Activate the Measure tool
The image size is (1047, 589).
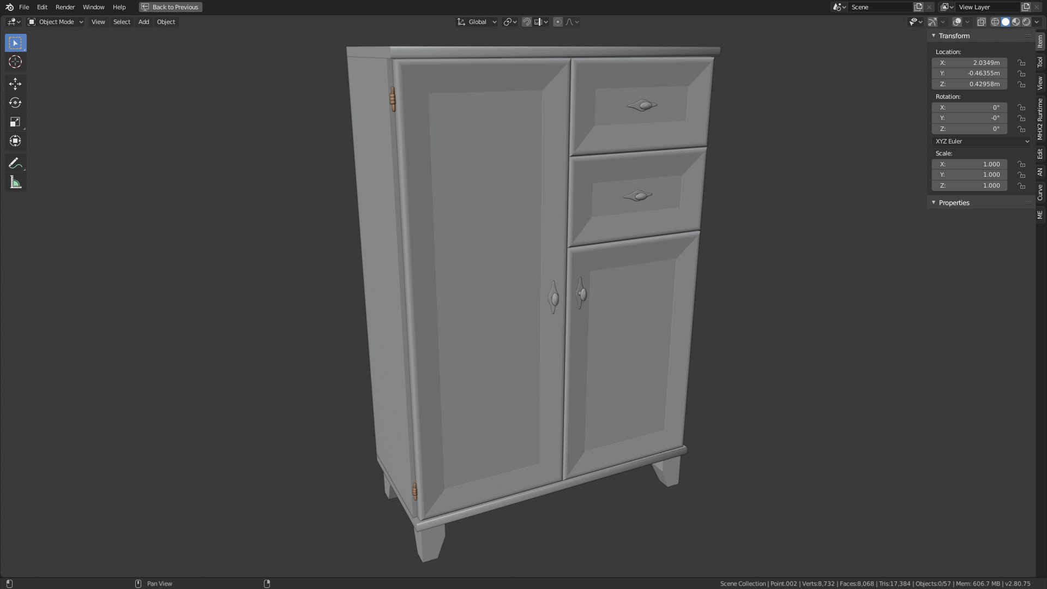(x=15, y=183)
